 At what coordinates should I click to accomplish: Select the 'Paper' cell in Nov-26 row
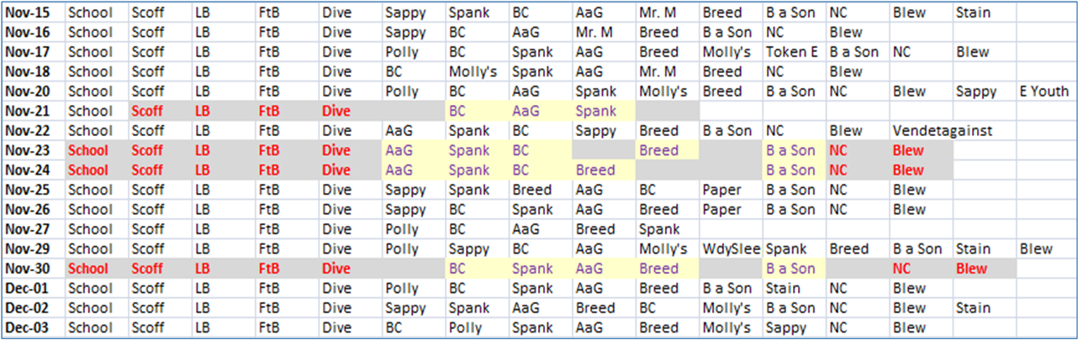tap(723, 210)
